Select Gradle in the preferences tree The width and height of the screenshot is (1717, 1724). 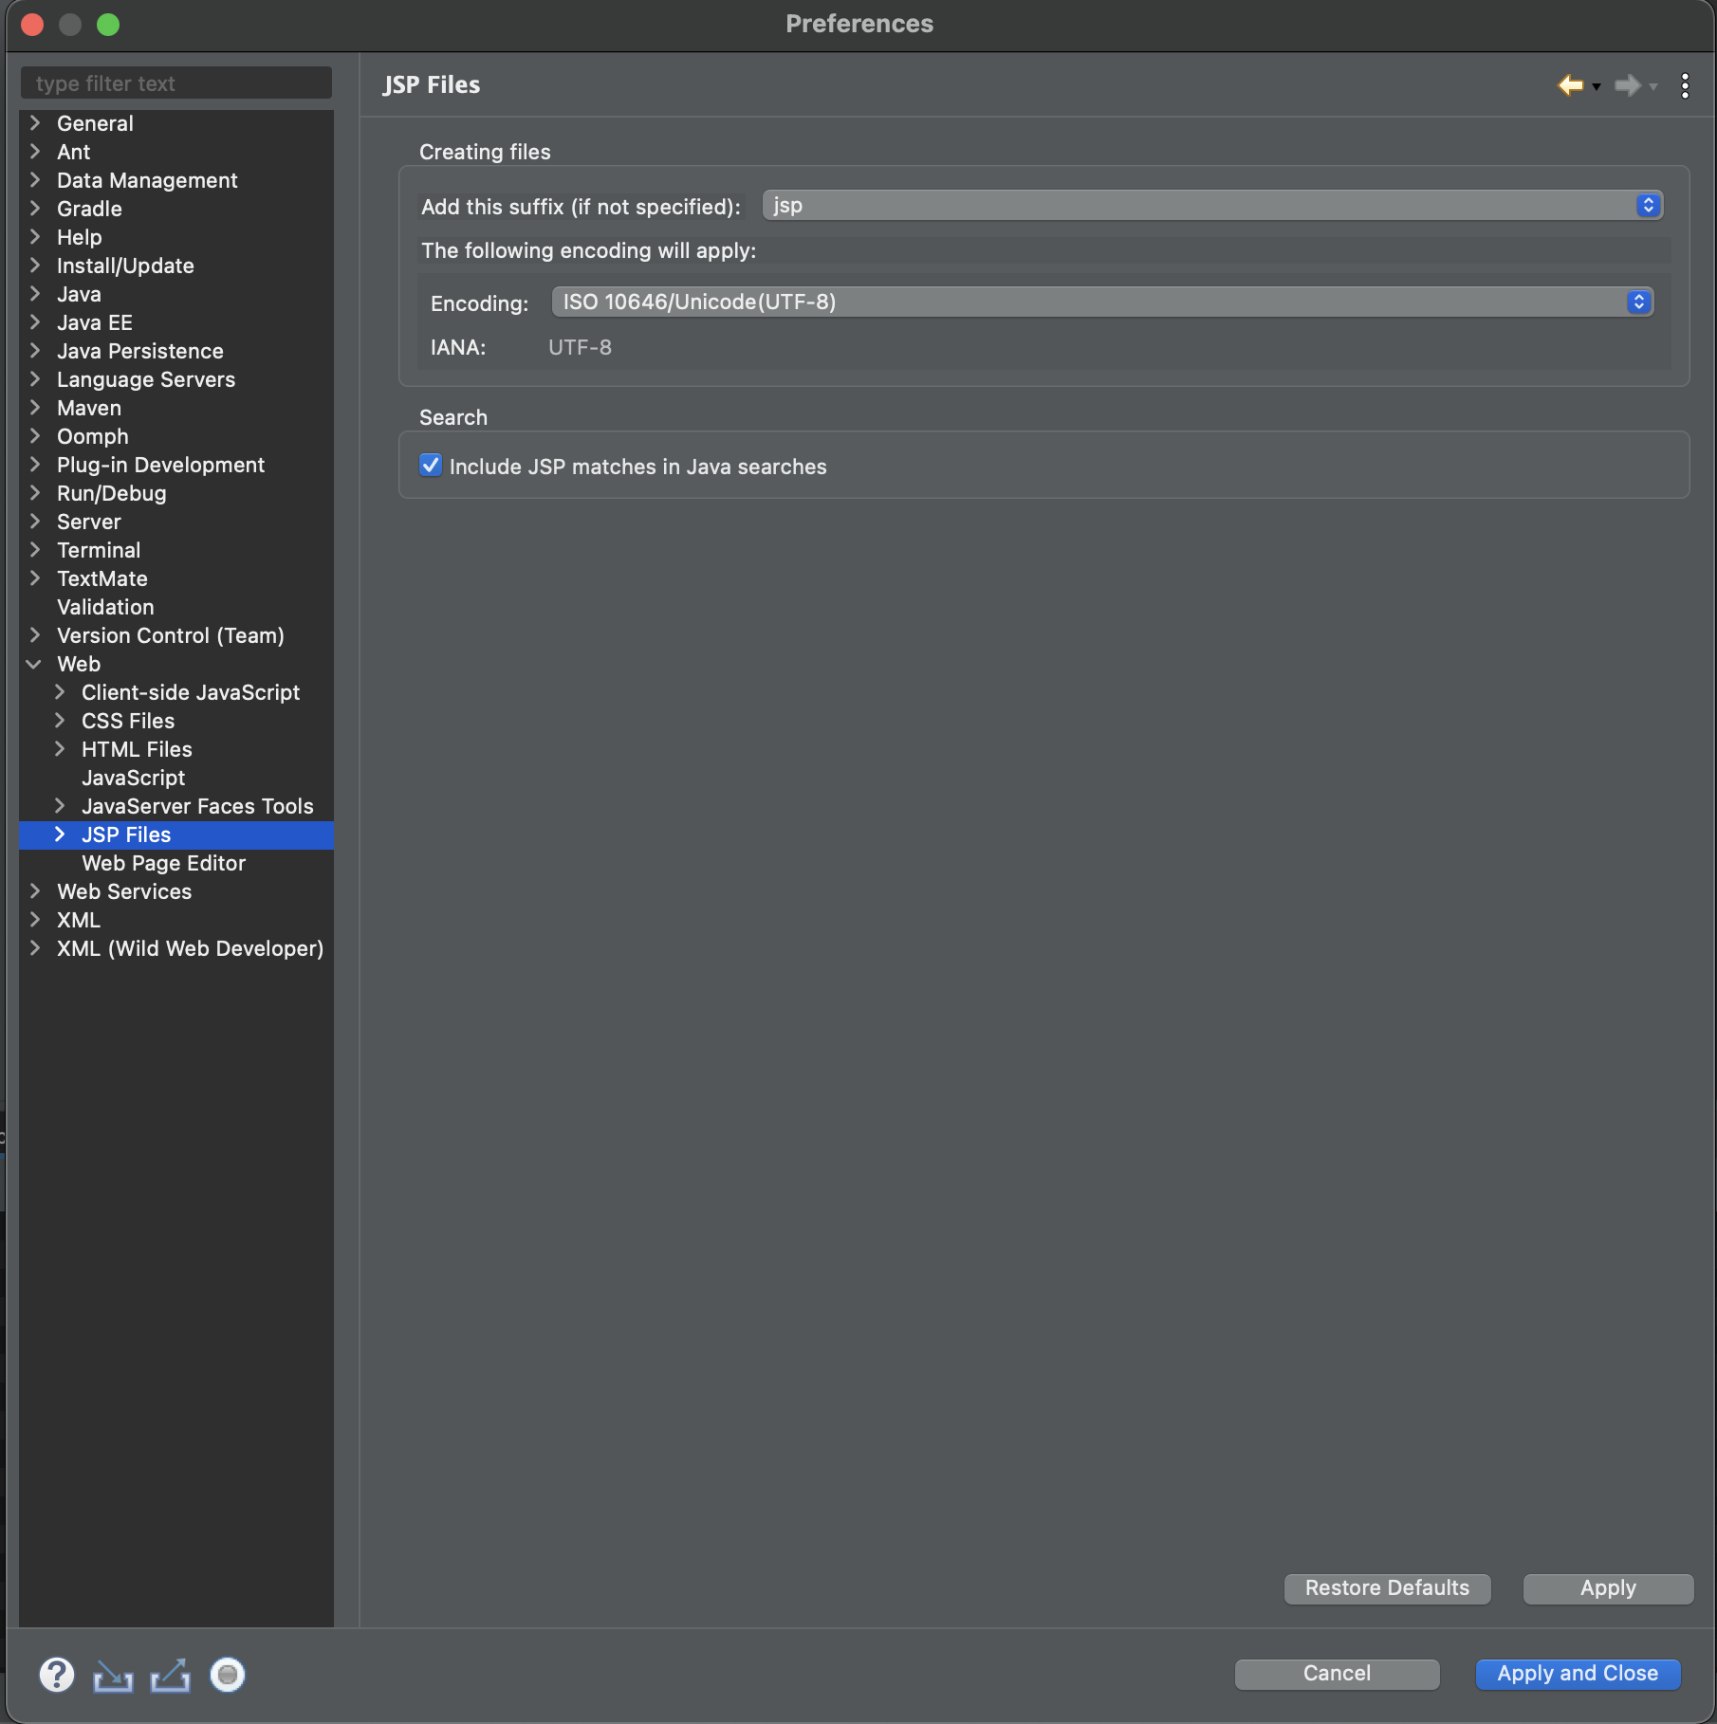click(x=89, y=209)
